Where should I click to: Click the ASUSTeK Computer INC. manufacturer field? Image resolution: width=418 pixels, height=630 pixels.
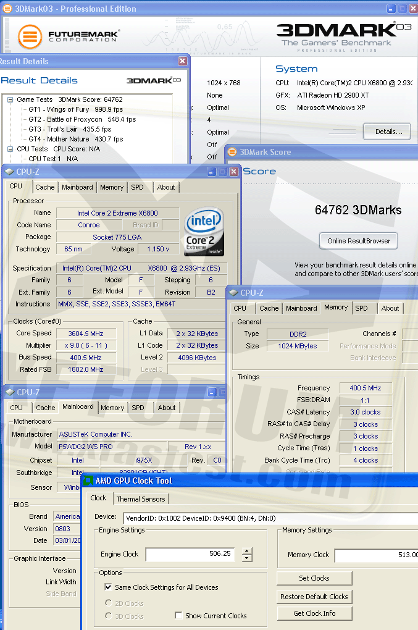coord(141,434)
